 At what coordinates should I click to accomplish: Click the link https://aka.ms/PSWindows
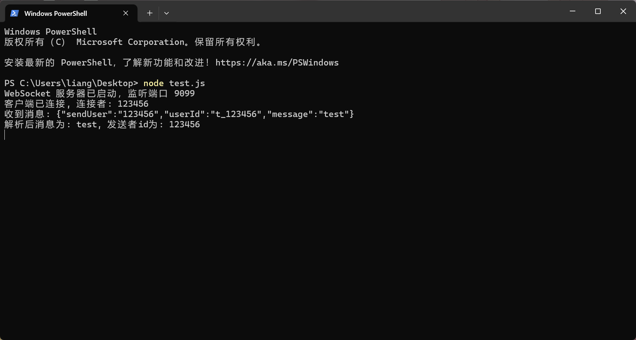pos(277,63)
